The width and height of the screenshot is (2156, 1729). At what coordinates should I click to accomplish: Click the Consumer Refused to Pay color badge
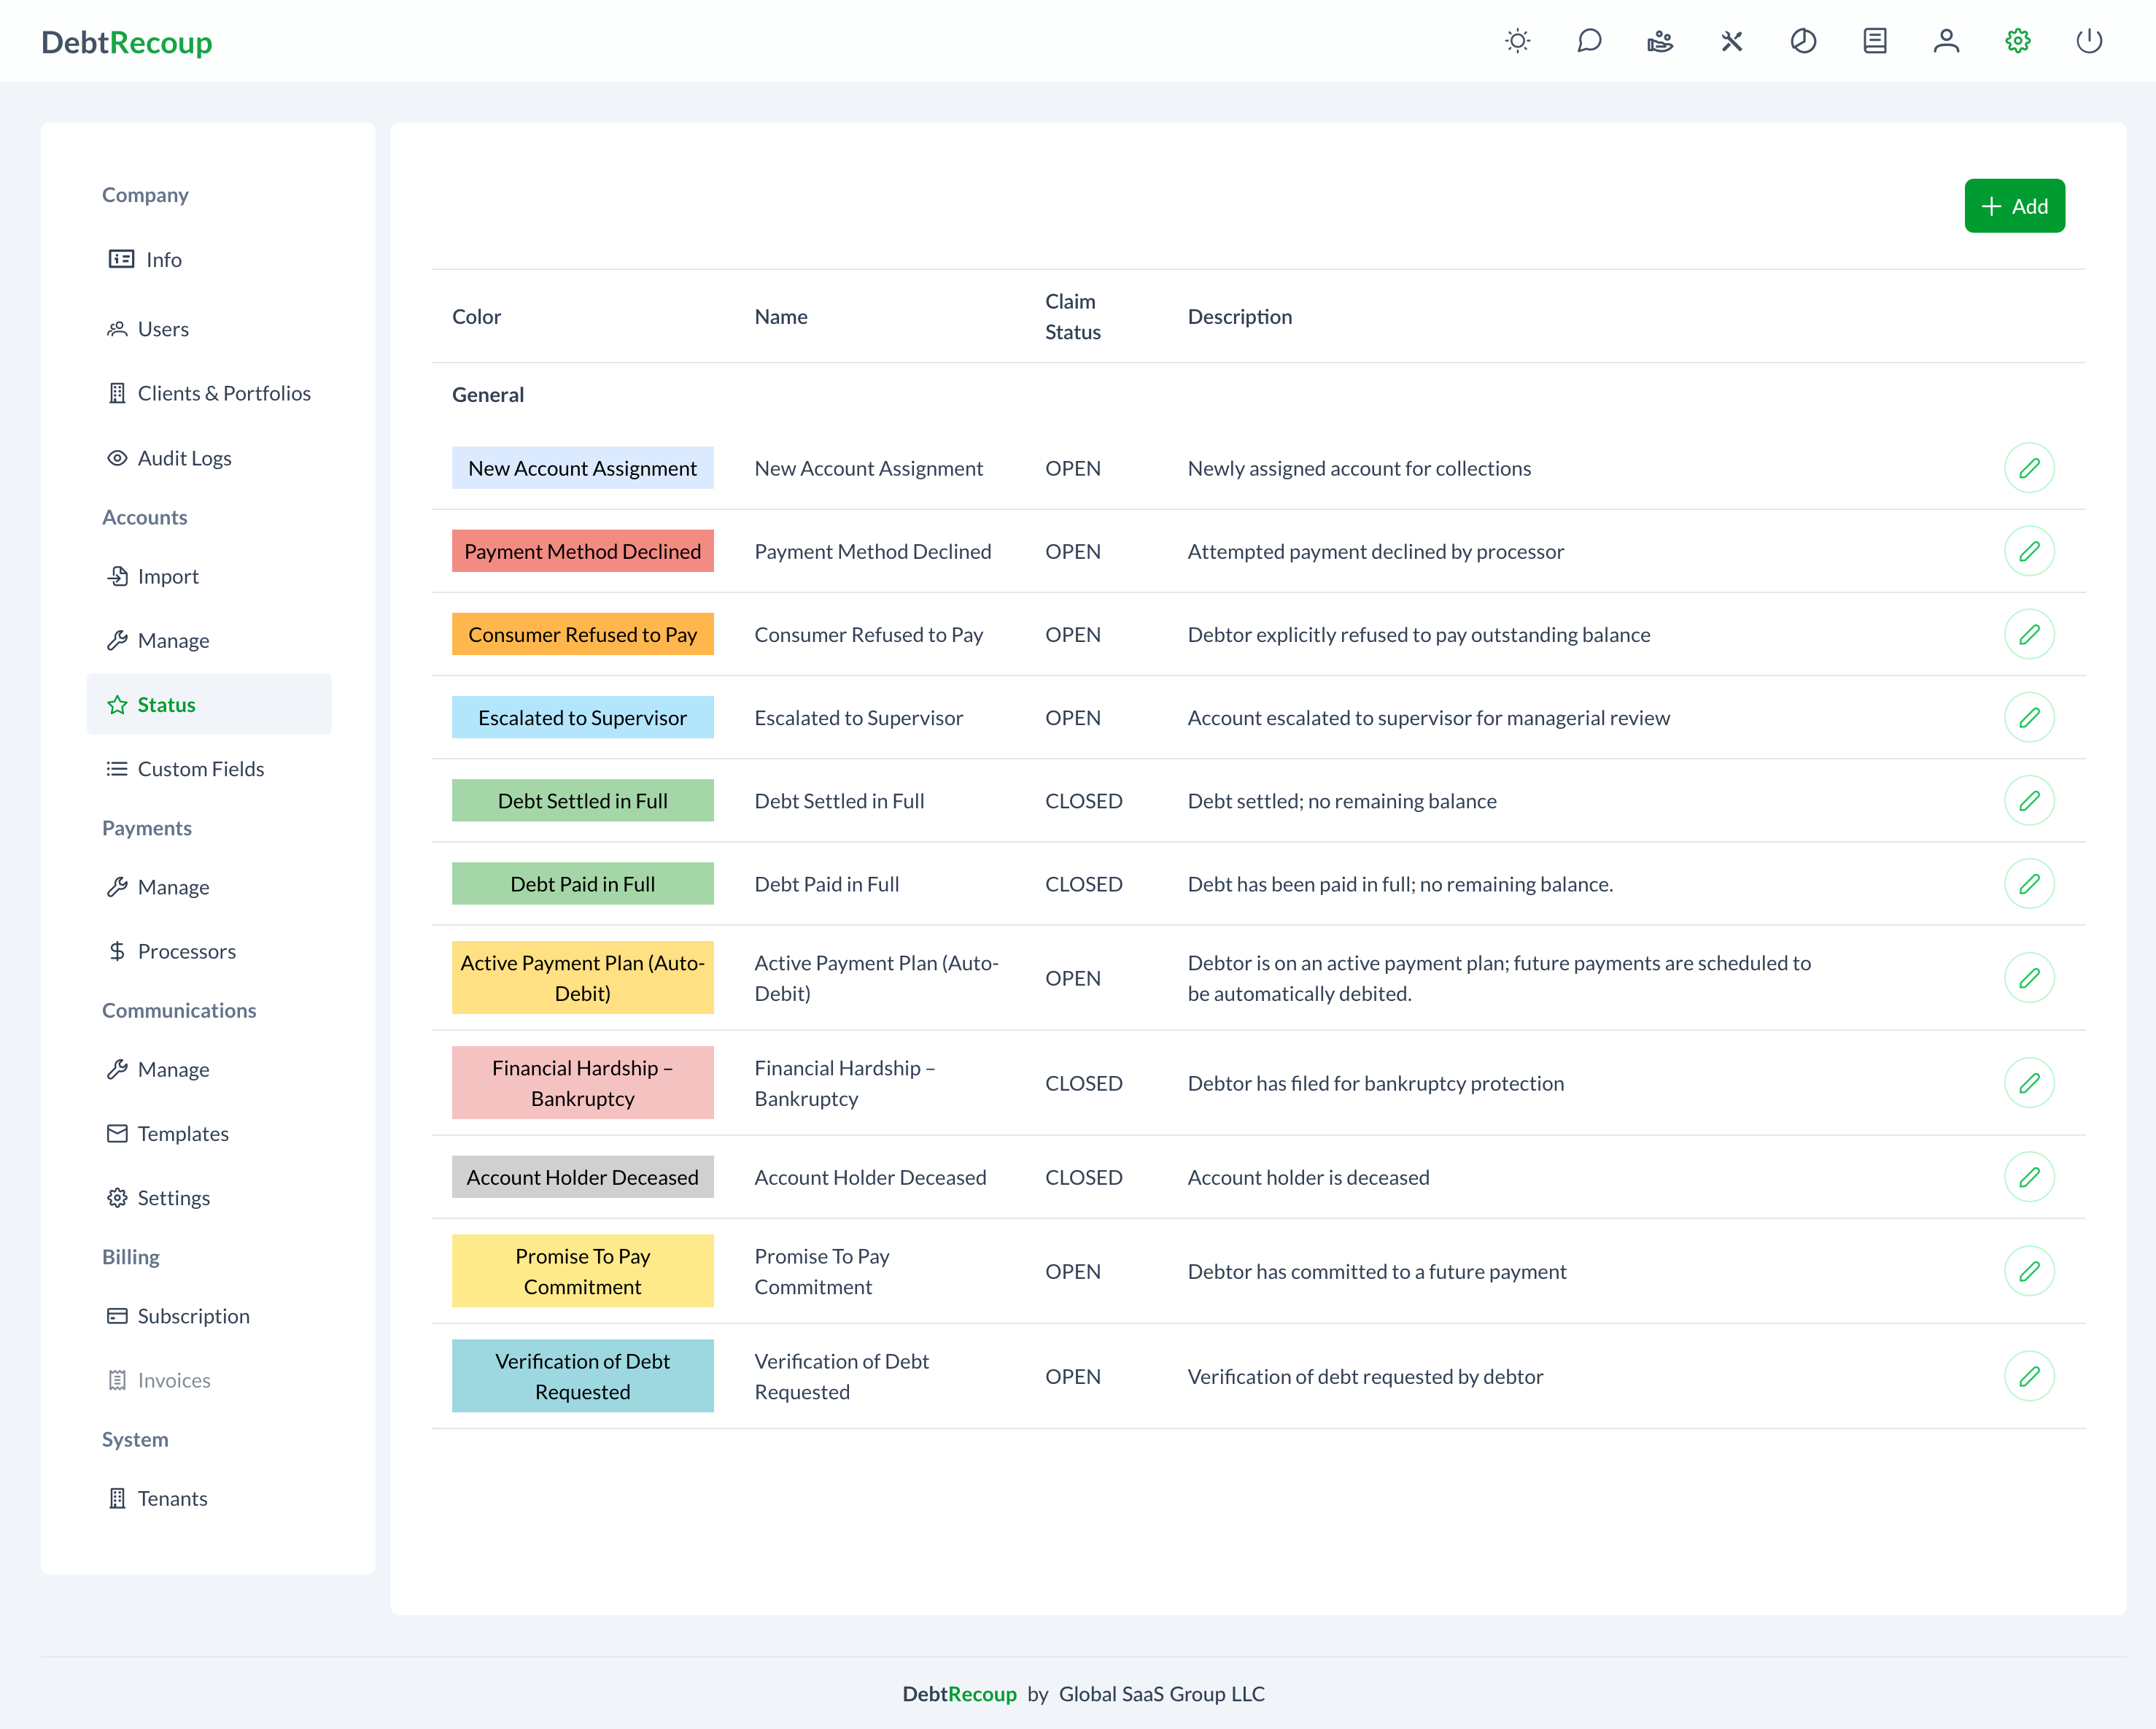(582, 635)
